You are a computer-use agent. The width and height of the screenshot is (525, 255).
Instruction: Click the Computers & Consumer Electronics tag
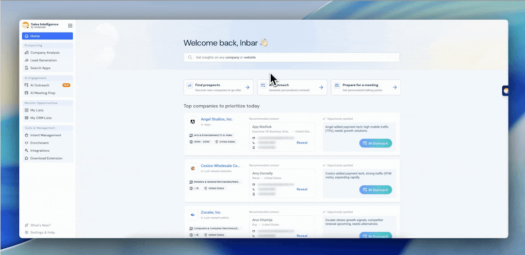(215, 229)
